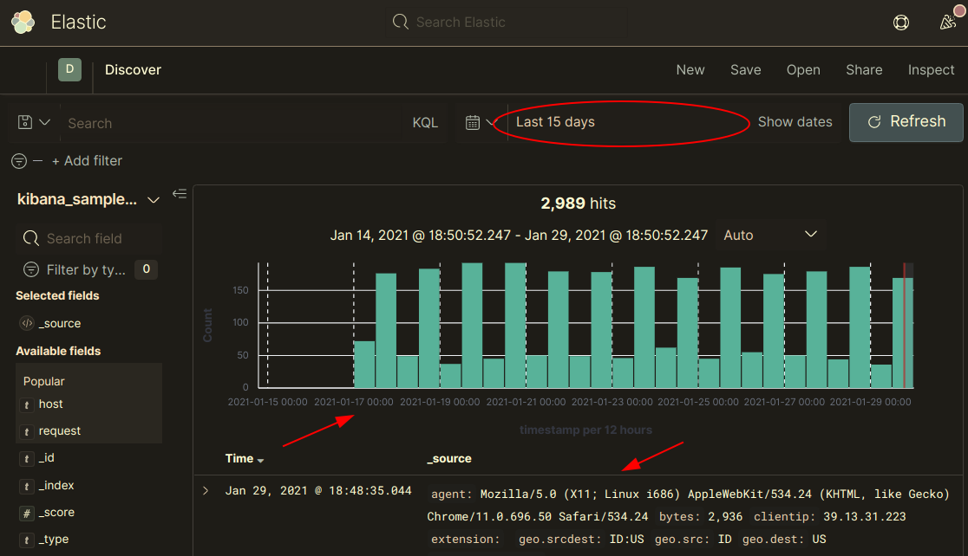Open the Auto interval dropdown
The width and height of the screenshot is (968, 556).
(770, 235)
